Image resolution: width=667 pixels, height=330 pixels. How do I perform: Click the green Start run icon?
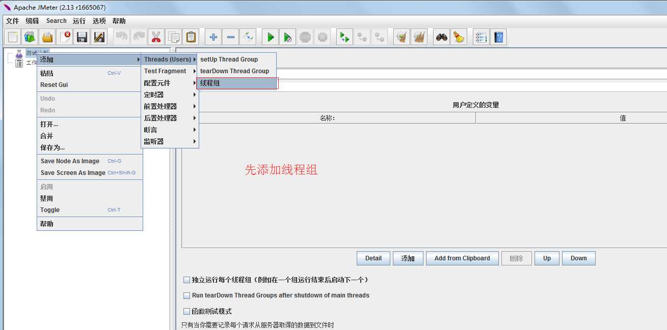click(271, 37)
